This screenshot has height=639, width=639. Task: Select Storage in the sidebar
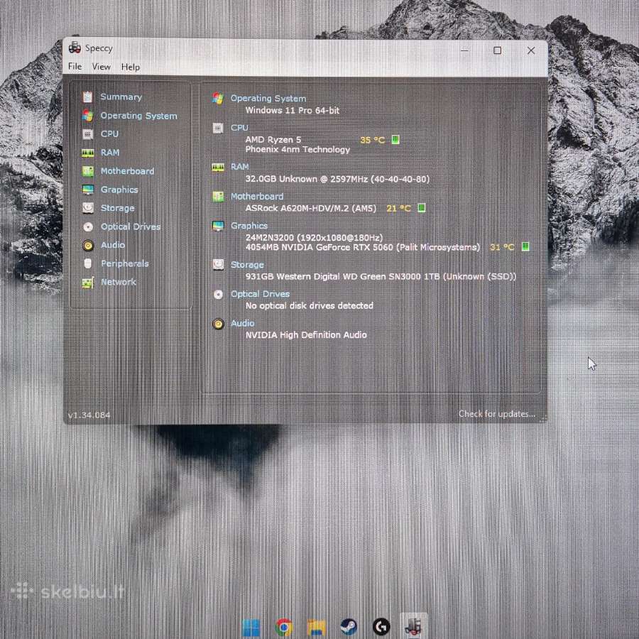pos(117,208)
